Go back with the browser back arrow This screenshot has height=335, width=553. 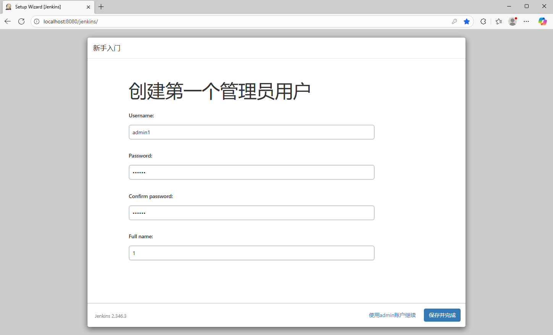point(8,21)
